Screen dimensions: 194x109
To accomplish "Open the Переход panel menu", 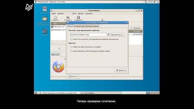I will click(53, 2).
